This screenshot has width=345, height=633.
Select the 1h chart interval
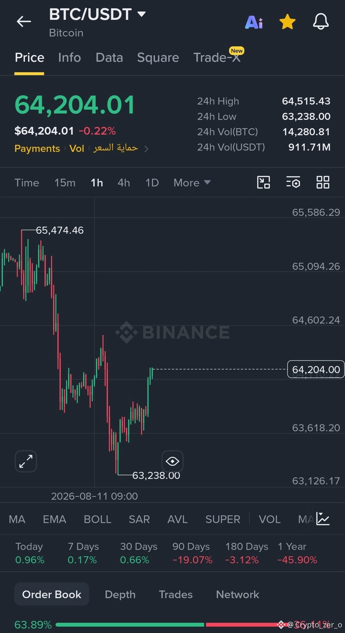(97, 183)
